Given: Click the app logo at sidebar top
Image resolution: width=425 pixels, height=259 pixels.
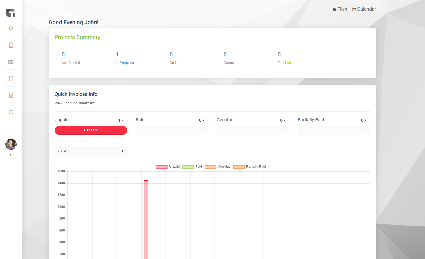Looking at the screenshot, I should pos(11,13).
